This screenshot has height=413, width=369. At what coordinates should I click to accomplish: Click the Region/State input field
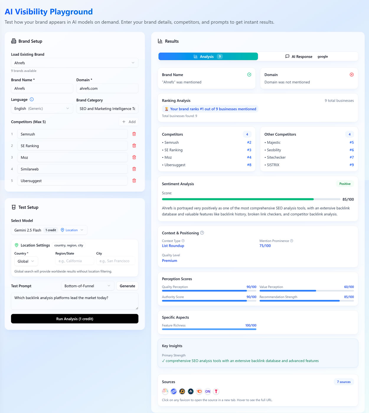(x=75, y=261)
